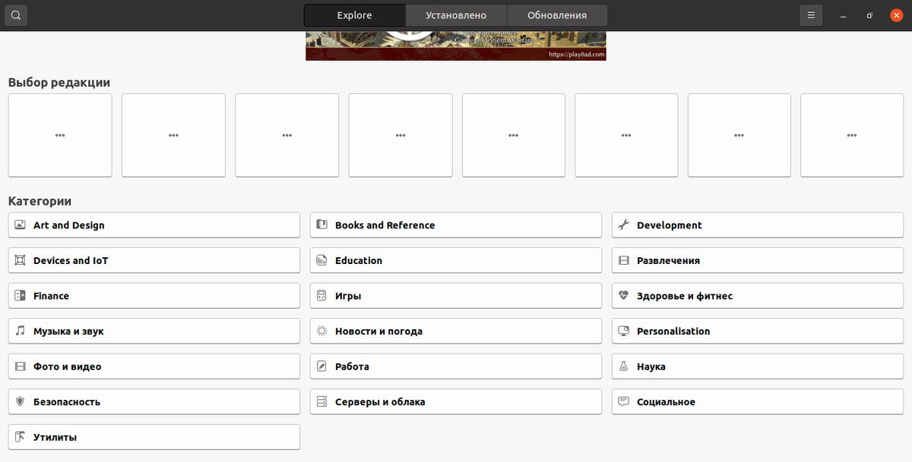Browse the Музыка и звук category
Screen dimensions: 912x462
tap(154, 332)
